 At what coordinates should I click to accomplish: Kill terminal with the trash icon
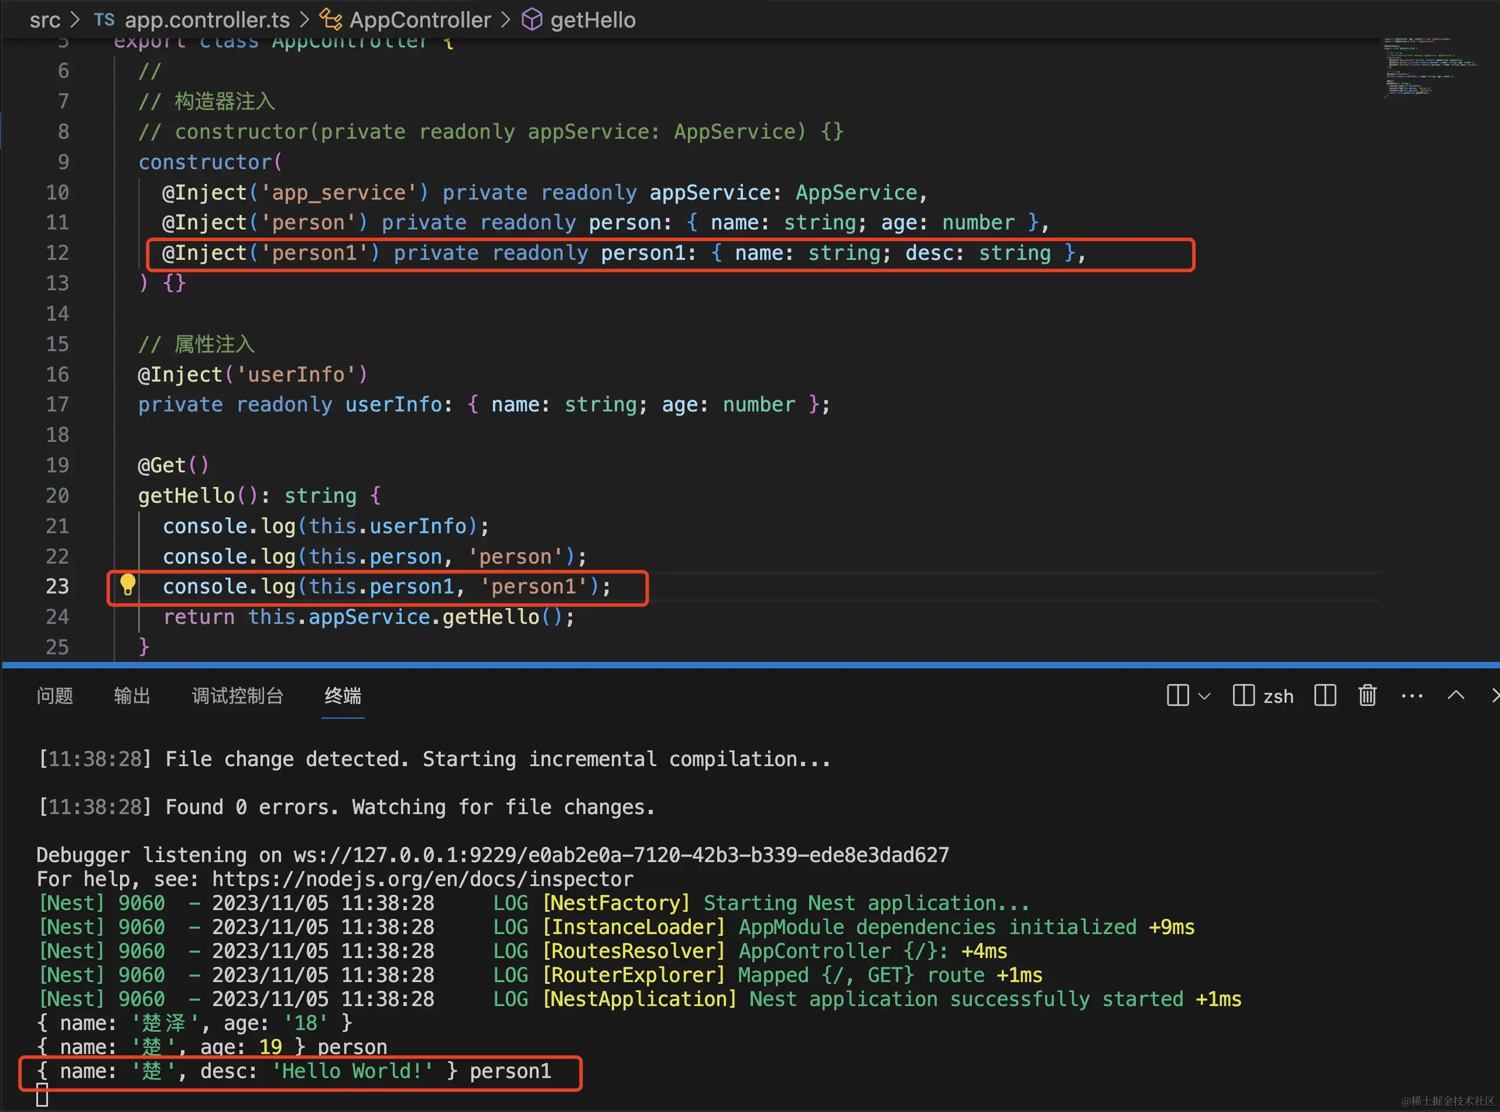pos(1367,695)
